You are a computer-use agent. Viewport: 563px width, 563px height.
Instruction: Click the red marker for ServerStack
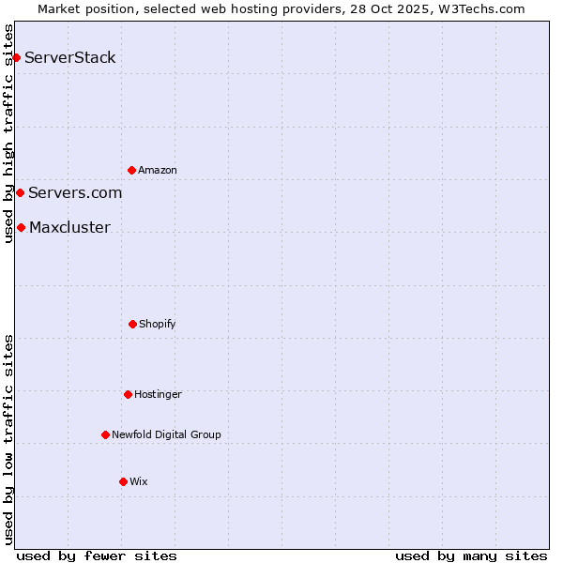pyautogui.click(x=16, y=58)
